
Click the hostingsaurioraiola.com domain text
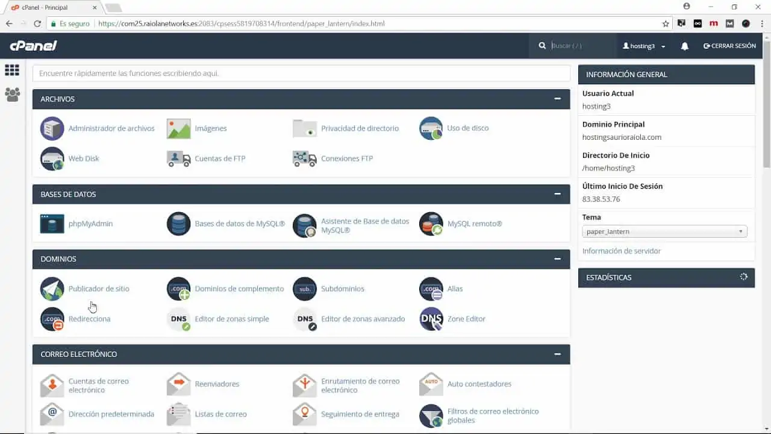click(622, 137)
